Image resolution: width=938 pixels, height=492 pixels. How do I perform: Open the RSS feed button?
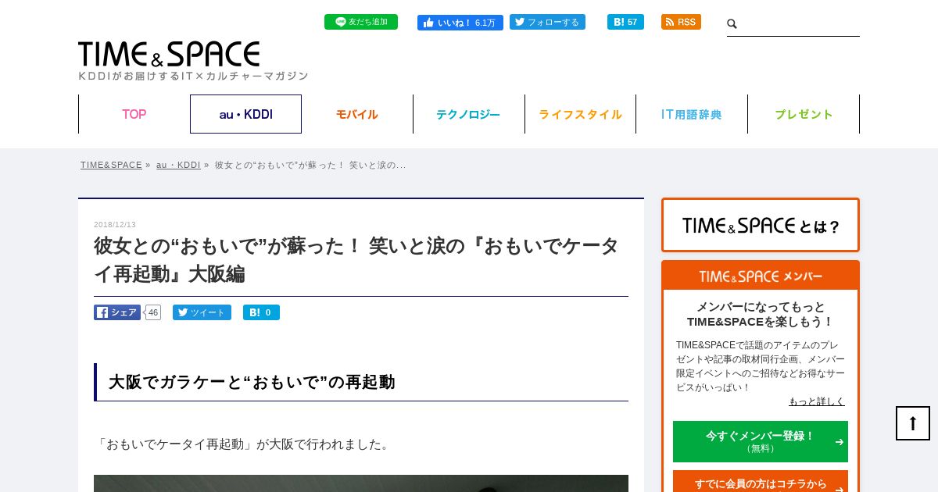(x=681, y=22)
